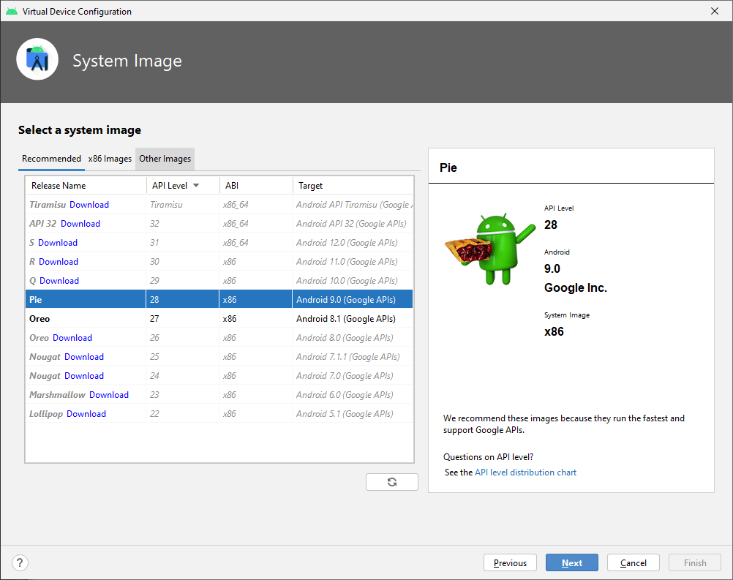Viewport: 733px width, 580px height.
Task: Click the Release Name column header
Action: point(59,186)
